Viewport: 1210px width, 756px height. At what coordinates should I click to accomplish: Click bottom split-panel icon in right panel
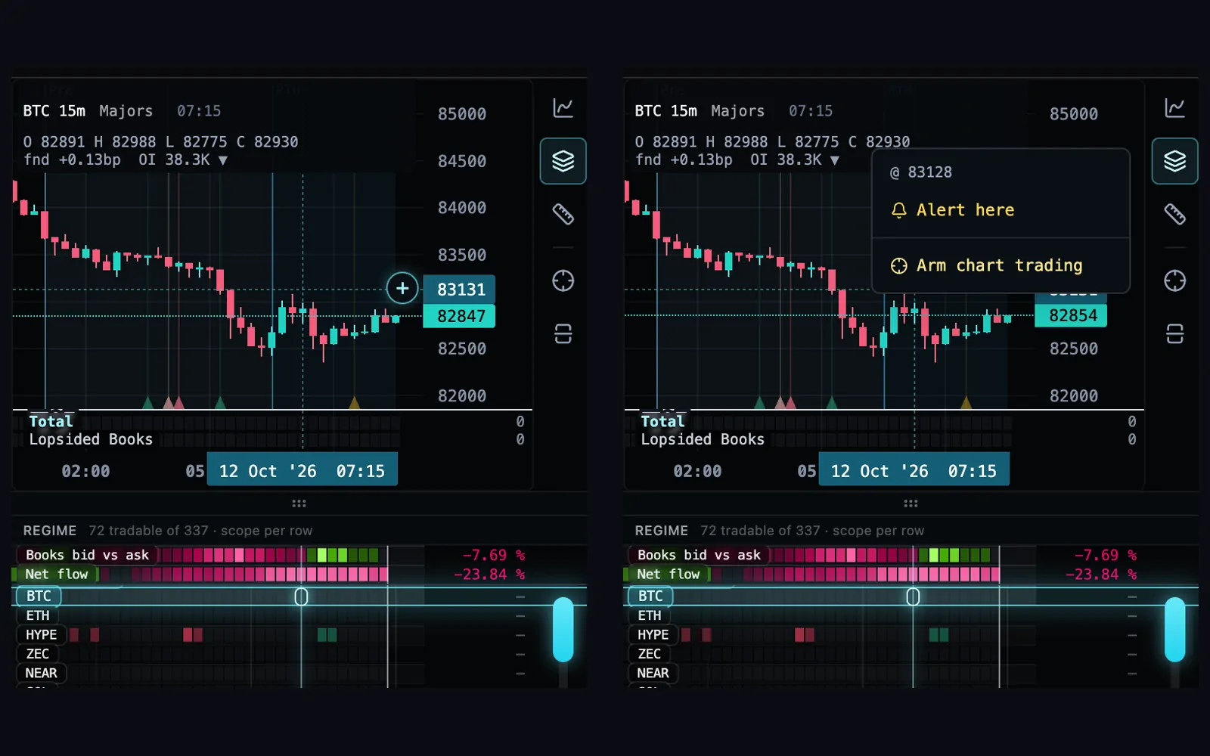click(x=1174, y=333)
